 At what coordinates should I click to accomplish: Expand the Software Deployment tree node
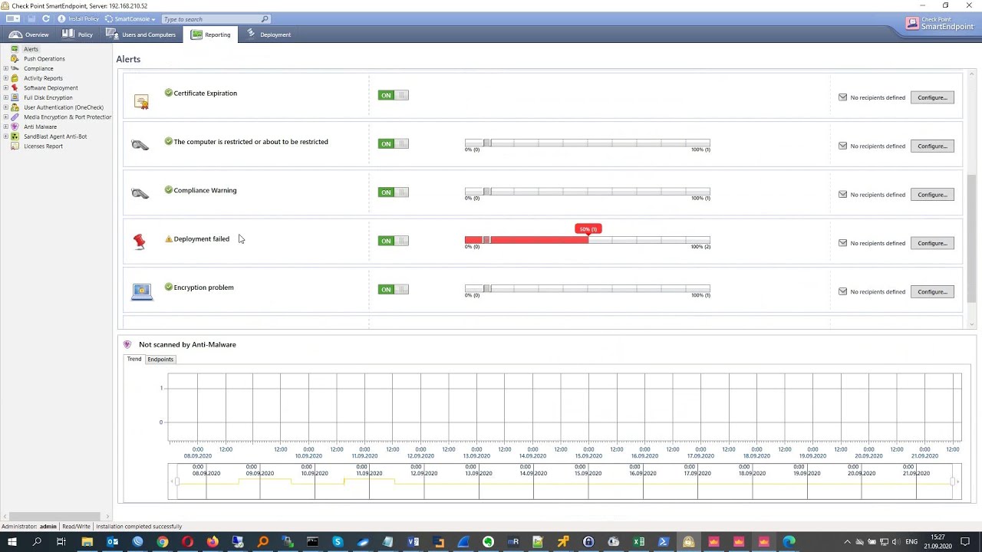(5, 88)
